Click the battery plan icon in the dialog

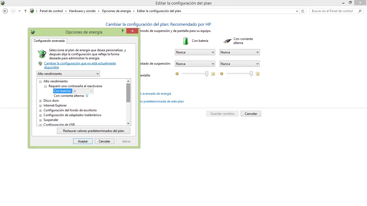click(42, 54)
